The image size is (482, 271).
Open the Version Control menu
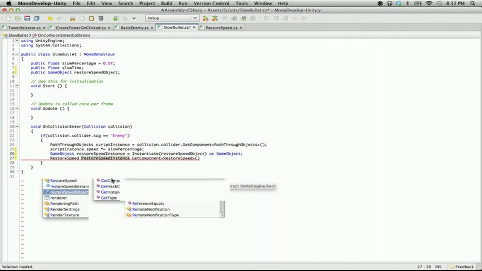click(211, 3)
